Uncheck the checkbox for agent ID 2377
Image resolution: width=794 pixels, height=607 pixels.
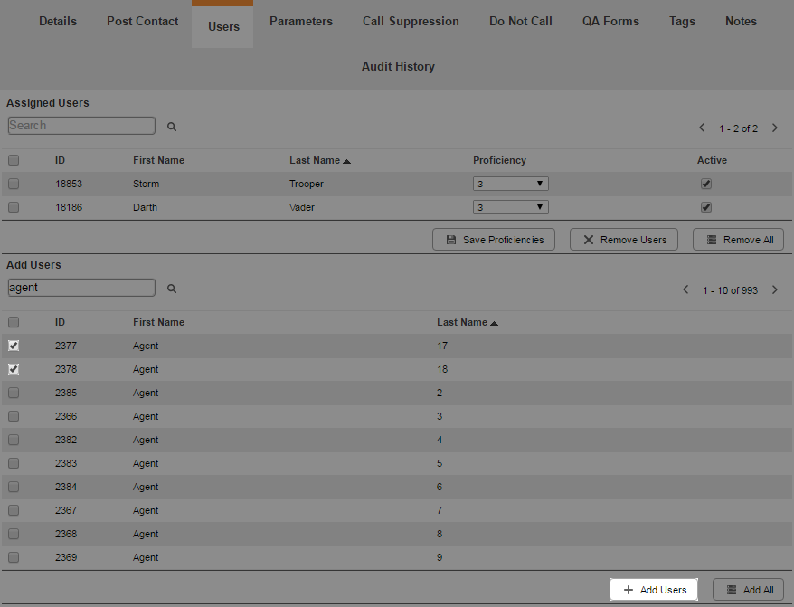click(x=14, y=346)
